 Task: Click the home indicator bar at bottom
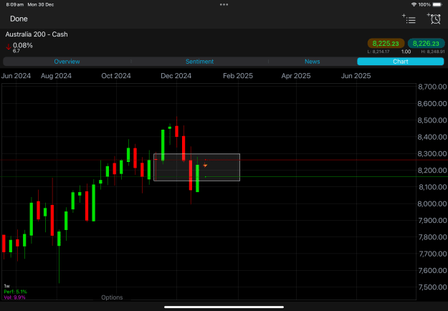click(x=224, y=307)
